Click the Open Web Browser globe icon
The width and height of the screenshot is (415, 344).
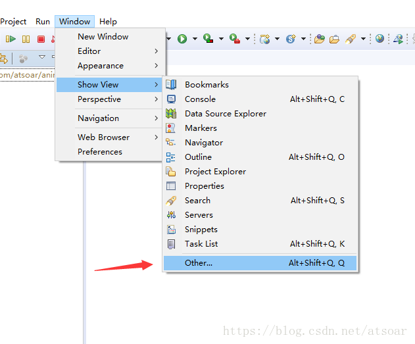[x=380, y=39]
